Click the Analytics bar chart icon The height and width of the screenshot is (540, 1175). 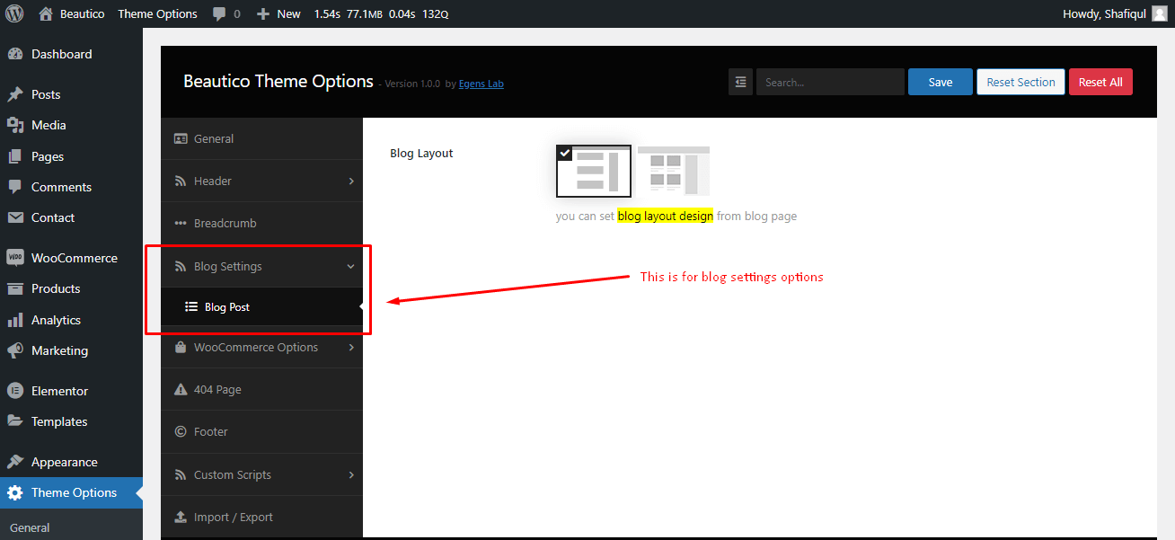pos(15,320)
